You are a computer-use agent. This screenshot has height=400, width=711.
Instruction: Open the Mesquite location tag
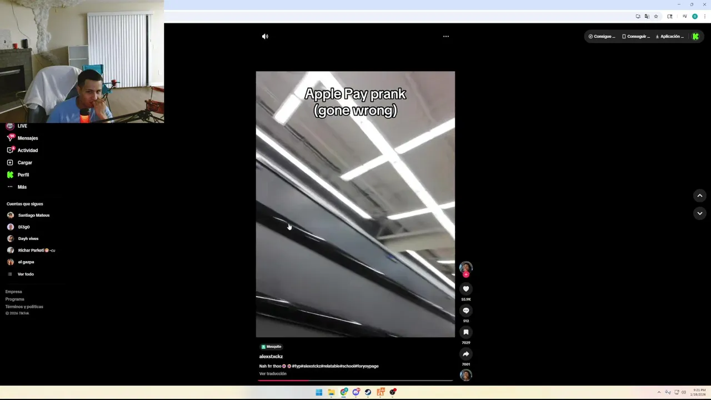[271, 347]
